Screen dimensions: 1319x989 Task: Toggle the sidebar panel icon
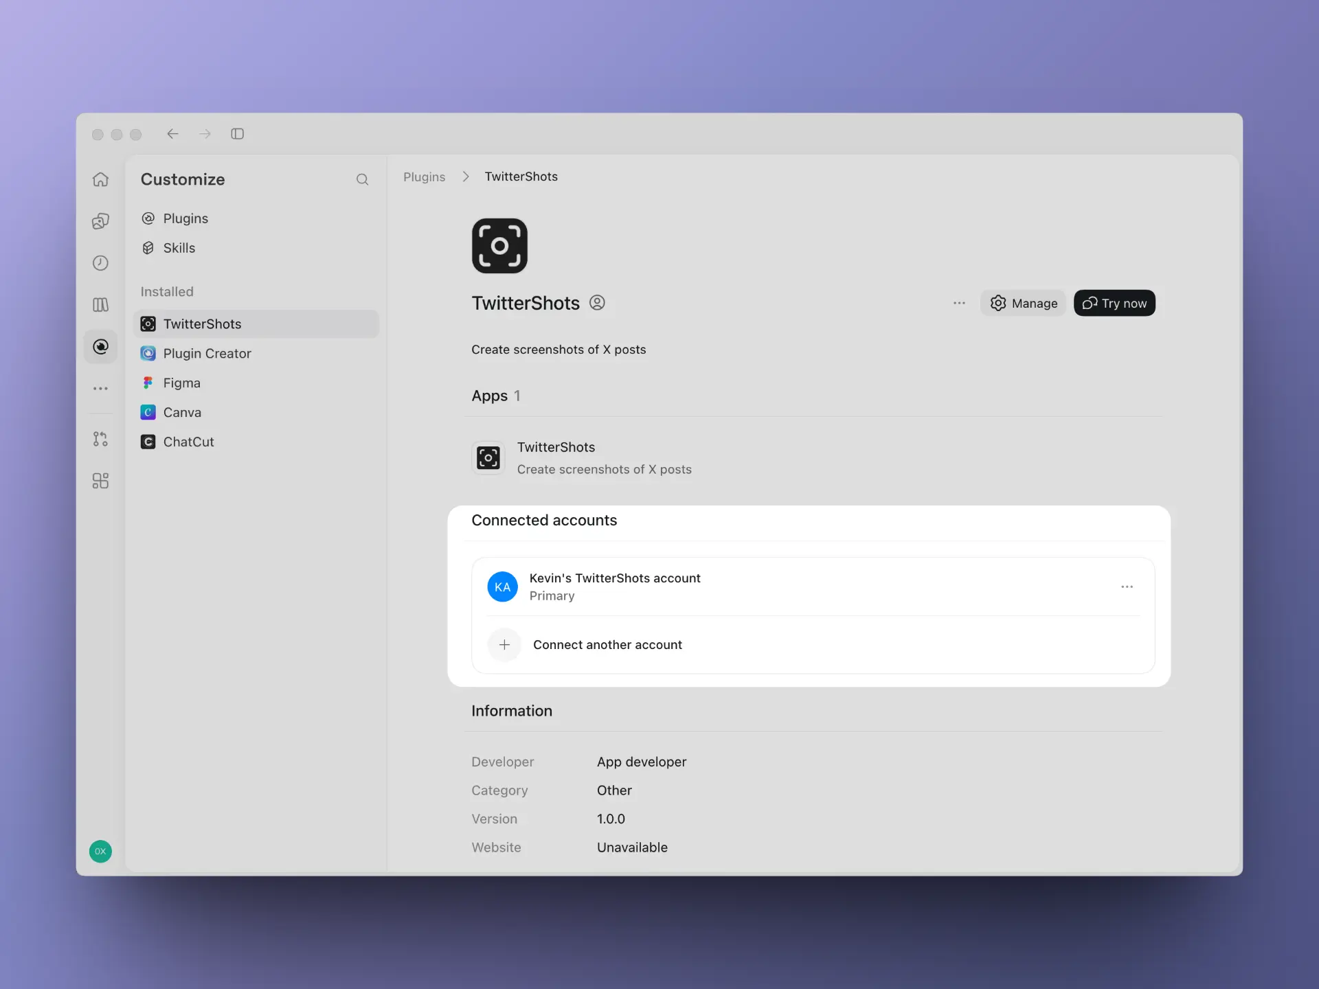(238, 134)
